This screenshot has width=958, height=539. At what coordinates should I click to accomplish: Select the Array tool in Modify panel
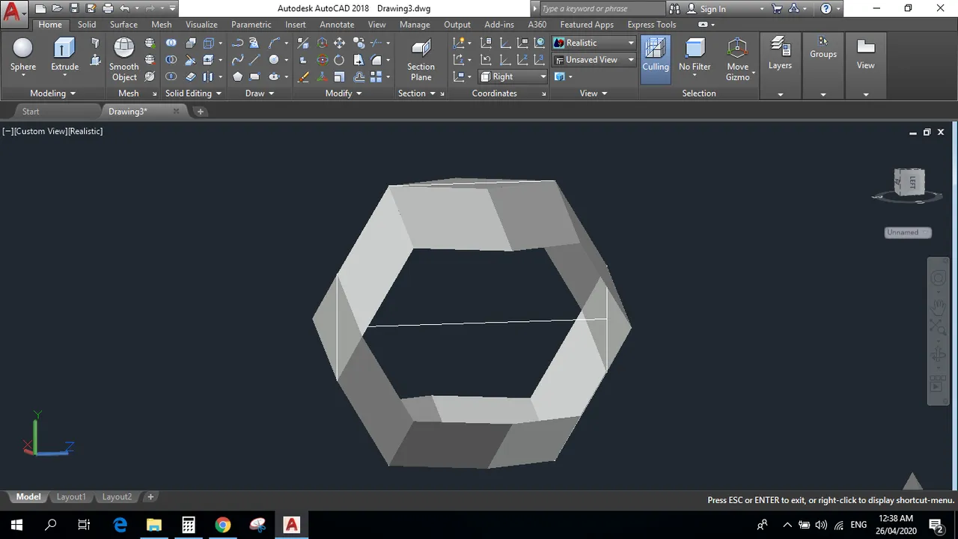(376, 76)
